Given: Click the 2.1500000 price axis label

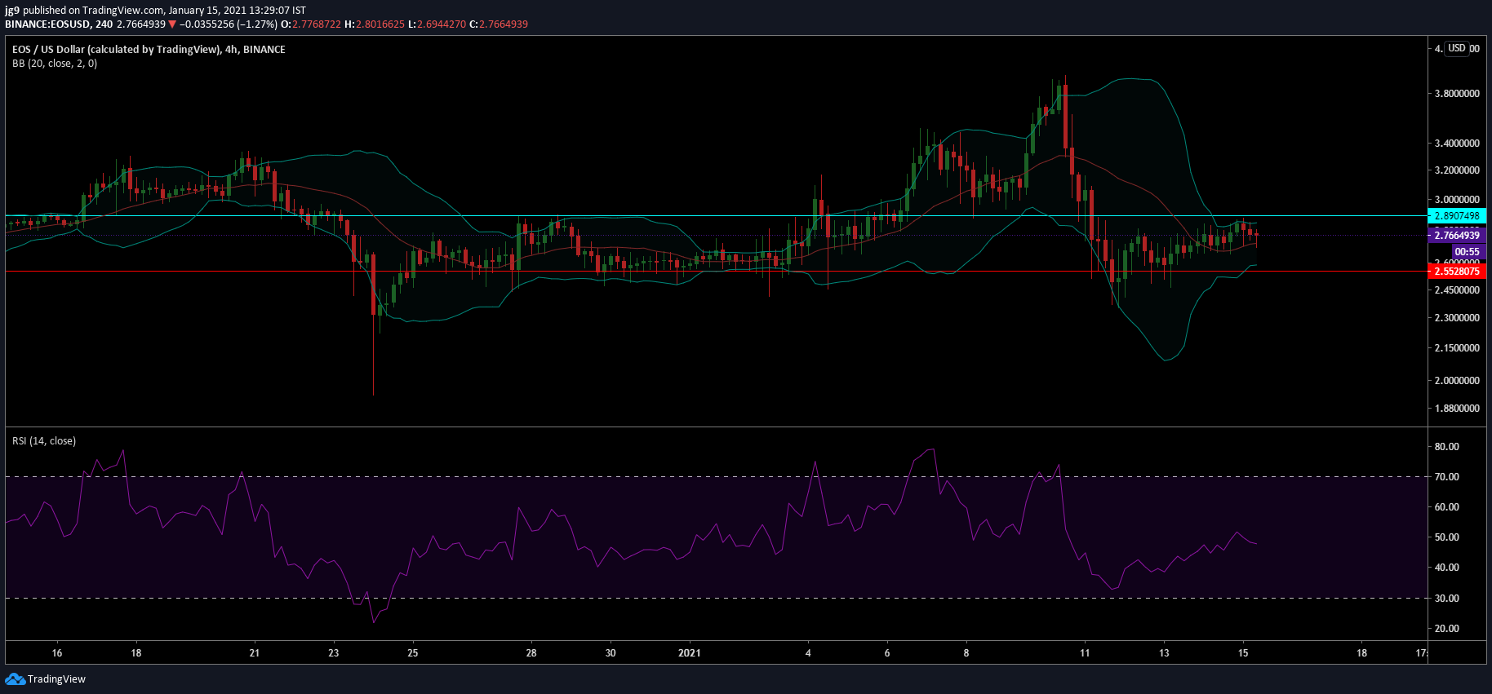Looking at the screenshot, I should (1457, 348).
